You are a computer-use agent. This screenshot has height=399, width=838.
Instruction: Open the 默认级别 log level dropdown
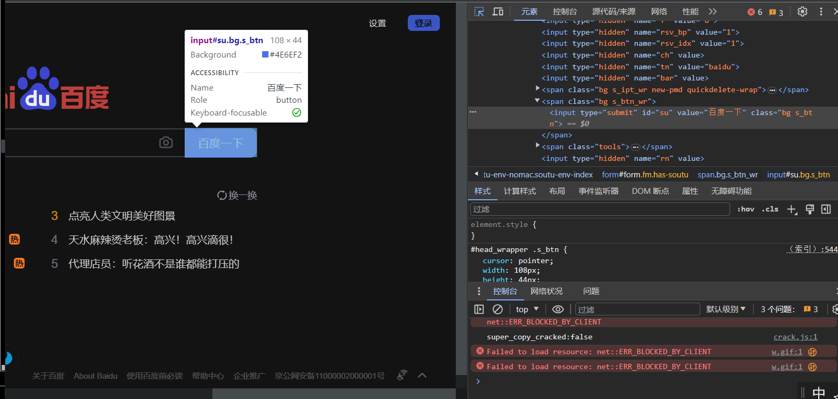[x=726, y=310]
